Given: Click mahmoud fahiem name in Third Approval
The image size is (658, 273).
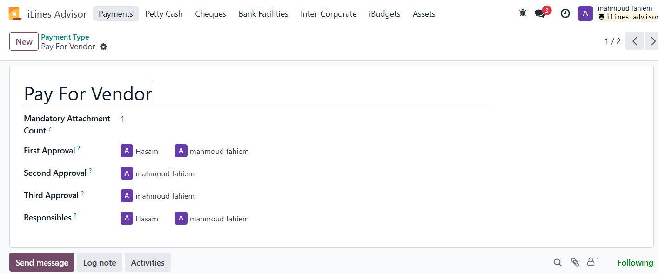Looking at the screenshot, I should click(x=165, y=196).
